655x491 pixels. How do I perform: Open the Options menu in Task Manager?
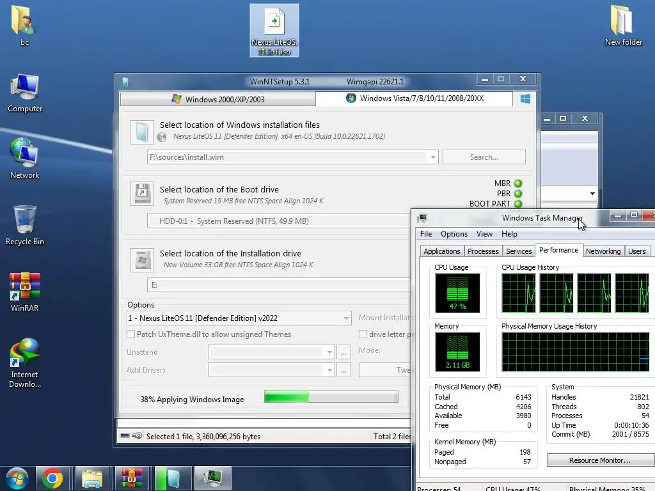(454, 234)
